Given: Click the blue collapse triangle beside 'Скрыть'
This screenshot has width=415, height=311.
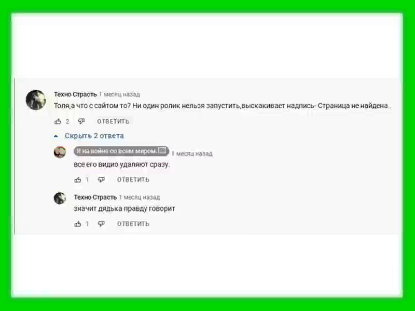Looking at the screenshot, I should pyautogui.click(x=56, y=136).
